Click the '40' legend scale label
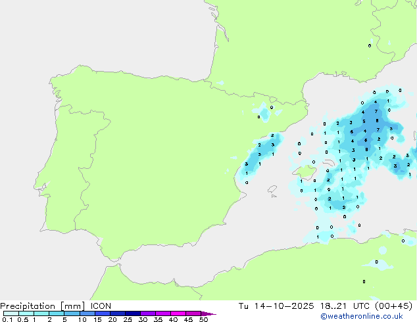The image size is (417, 322). [173, 319]
